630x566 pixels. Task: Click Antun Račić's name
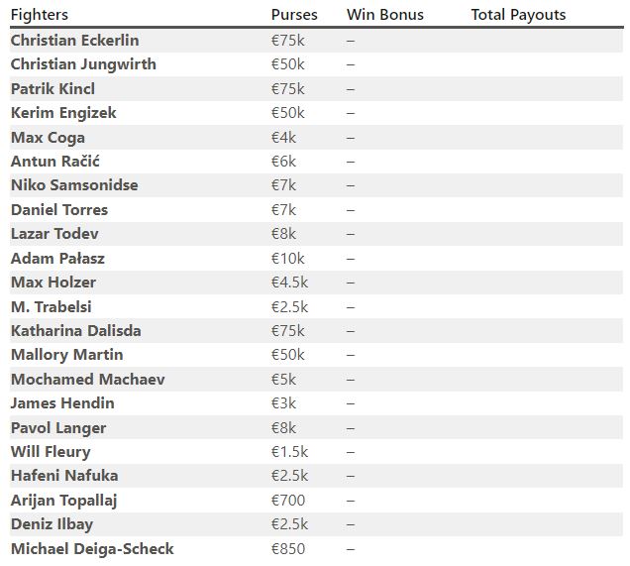tap(55, 162)
